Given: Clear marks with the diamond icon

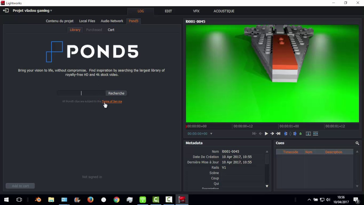Looking at the screenshot, I should [290, 134].
